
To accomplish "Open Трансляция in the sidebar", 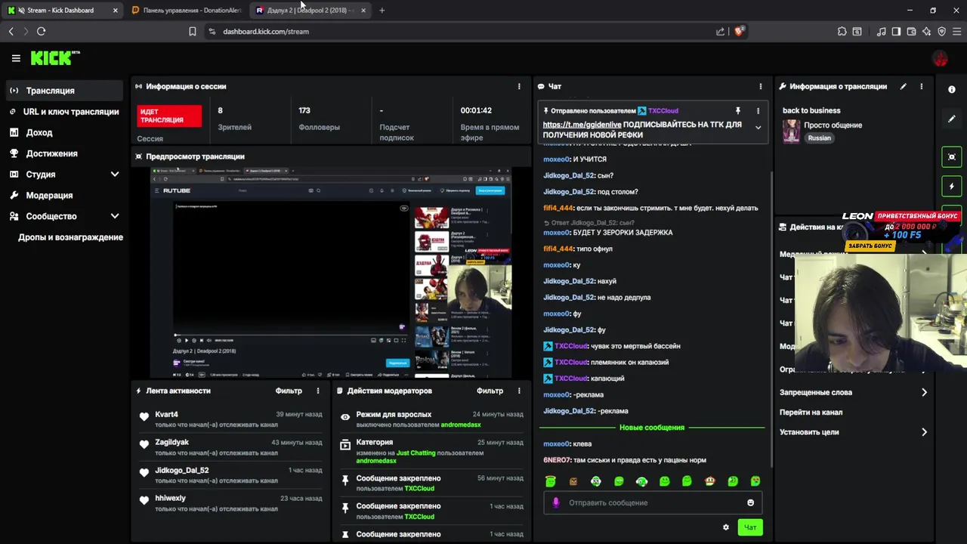I will click(x=63, y=91).
